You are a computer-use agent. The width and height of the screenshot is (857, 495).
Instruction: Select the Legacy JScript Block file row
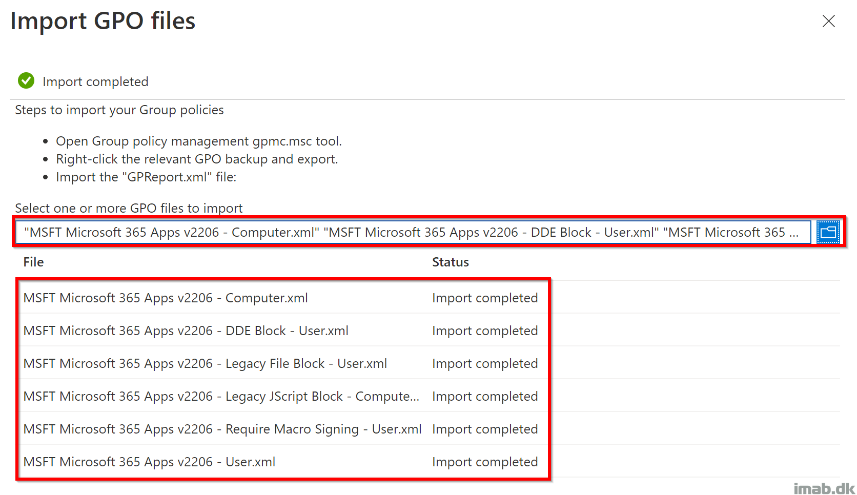(430, 396)
